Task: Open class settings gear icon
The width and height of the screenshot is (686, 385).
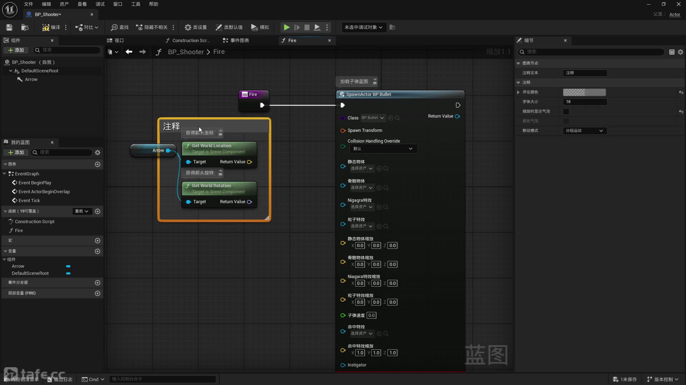Action: click(188, 27)
